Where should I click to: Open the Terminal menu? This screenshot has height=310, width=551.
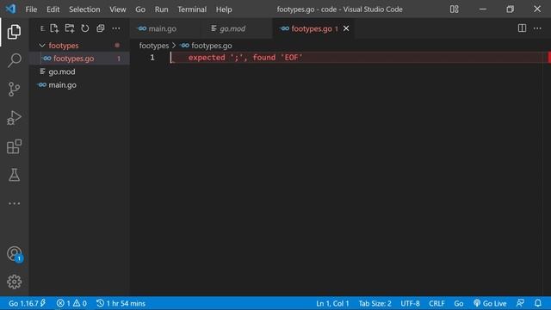point(192,9)
